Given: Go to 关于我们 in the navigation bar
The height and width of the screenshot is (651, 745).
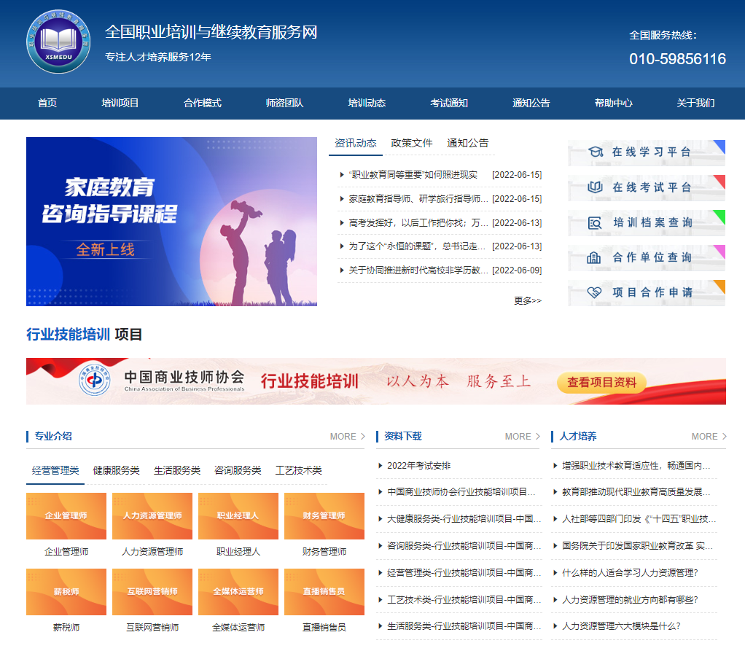Looking at the screenshot, I should [695, 104].
